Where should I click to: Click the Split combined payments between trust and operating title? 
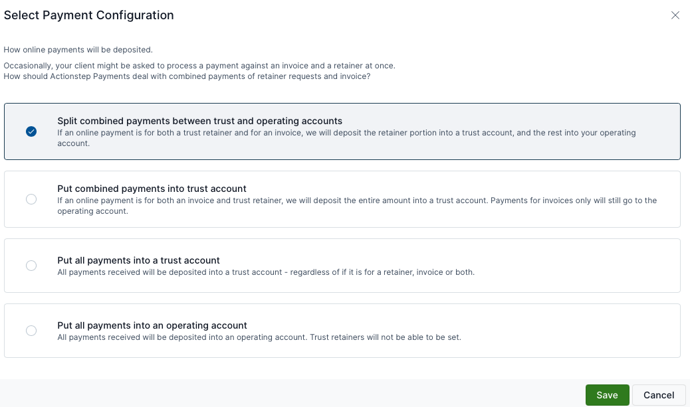[200, 121]
